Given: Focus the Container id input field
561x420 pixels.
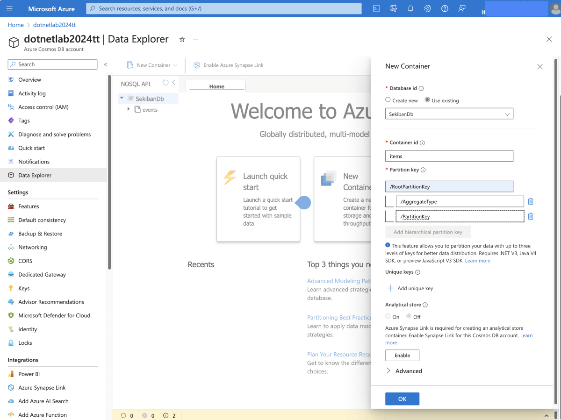Looking at the screenshot, I should click(449, 156).
